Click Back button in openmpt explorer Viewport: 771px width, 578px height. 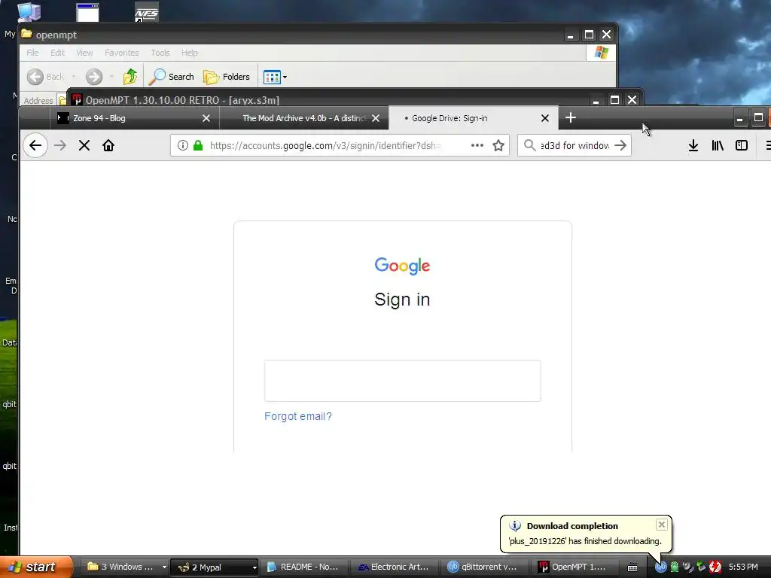coord(45,77)
